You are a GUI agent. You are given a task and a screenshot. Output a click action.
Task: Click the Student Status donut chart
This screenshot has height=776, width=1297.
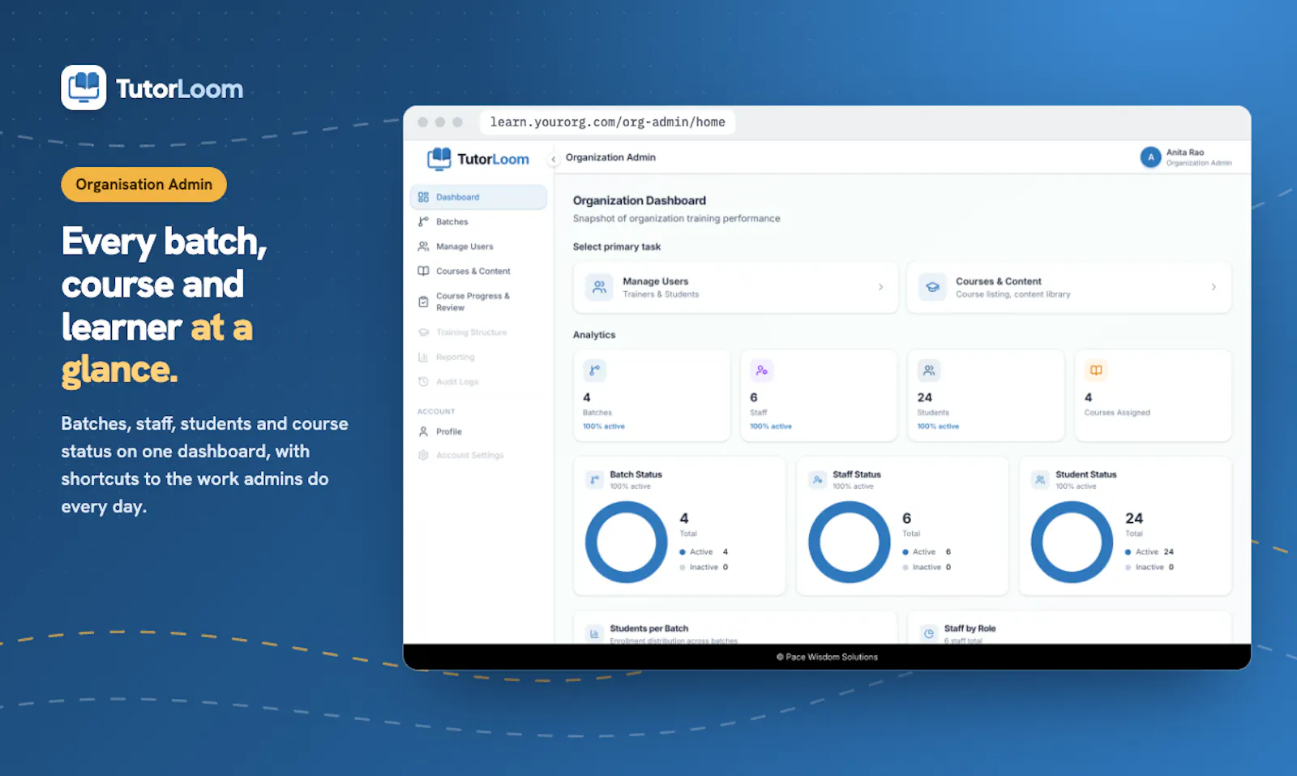[1072, 542]
